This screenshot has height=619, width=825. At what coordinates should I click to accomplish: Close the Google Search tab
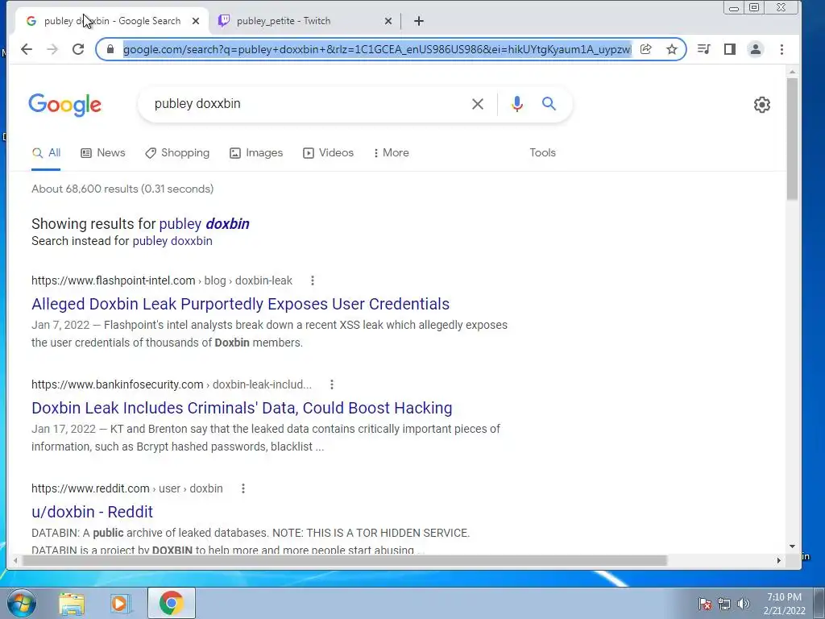[x=196, y=21]
